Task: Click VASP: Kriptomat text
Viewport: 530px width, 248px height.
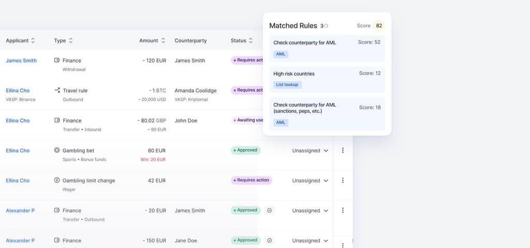Action: pos(192,100)
